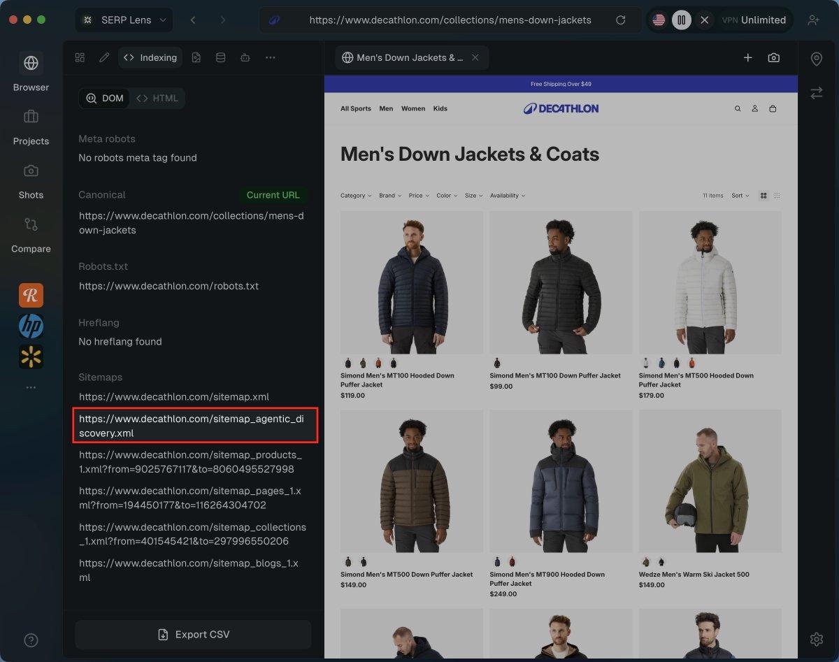This screenshot has height=662, width=839.
Task: Take a screenshot with camera icon
Action: coord(773,58)
